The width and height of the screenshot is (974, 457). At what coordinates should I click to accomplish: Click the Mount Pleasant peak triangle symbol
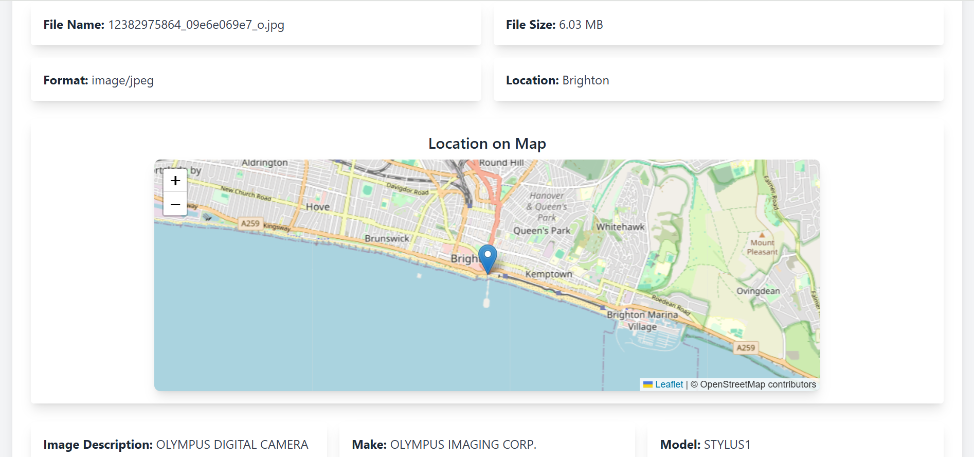click(x=762, y=235)
